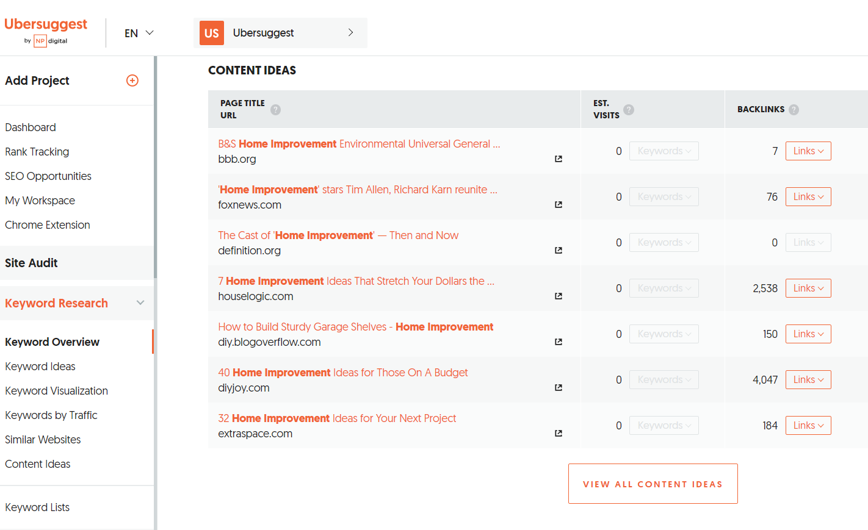Open B&S Home Improvement Environmental title link
The width and height of the screenshot is (868, 530).
click(x=359, y=144)
